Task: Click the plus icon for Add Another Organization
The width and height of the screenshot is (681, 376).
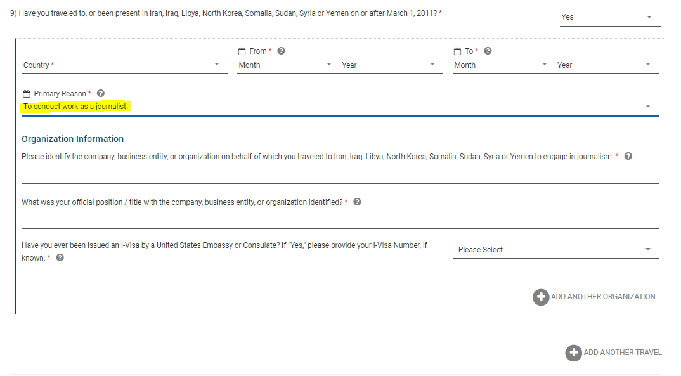Action: click(540, 297)
